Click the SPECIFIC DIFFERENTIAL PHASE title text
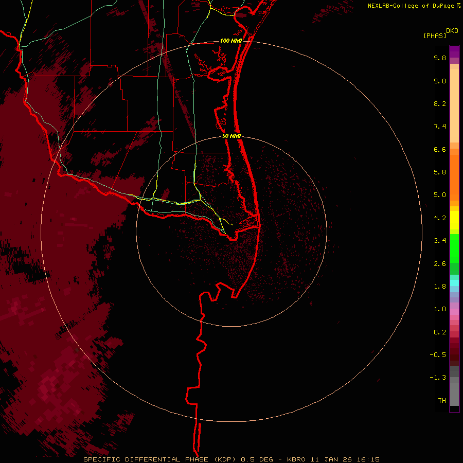This screenshot has width=463, height=463. tap(147, 459)
